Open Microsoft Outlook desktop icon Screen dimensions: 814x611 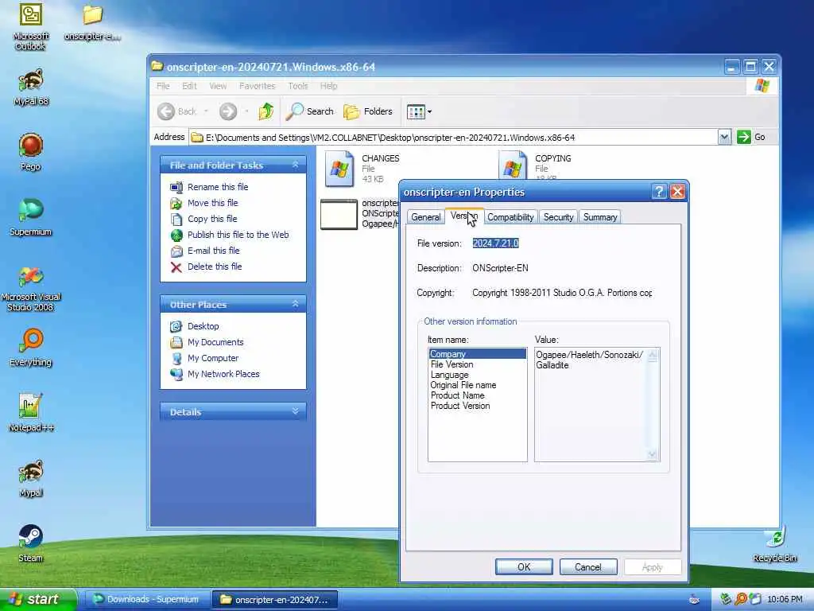(31, 26)
